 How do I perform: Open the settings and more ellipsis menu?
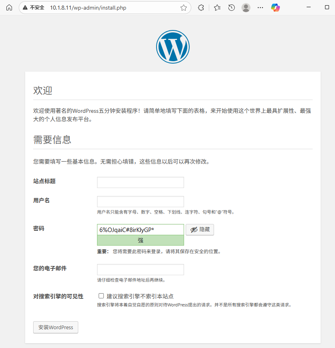[260, 8]
